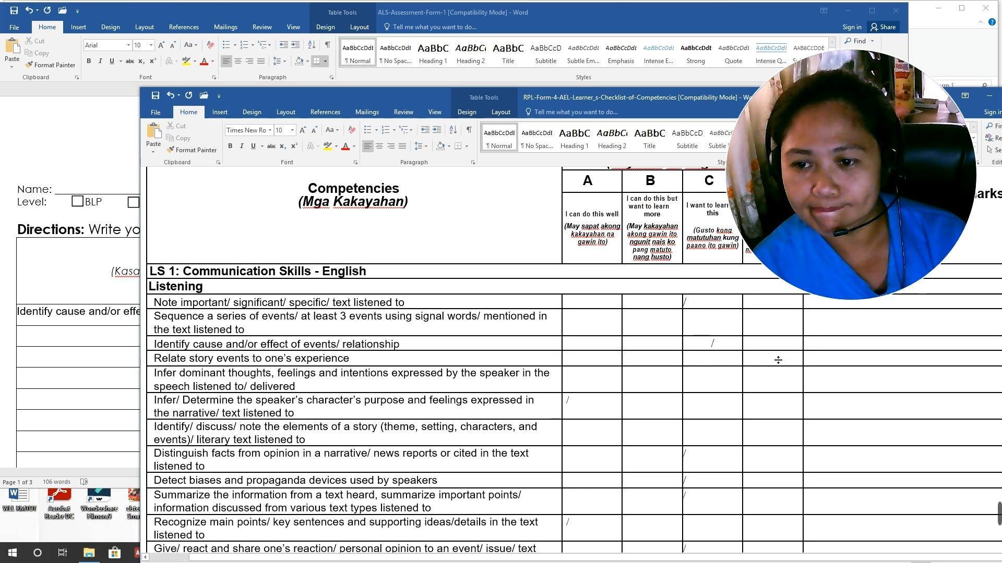Apply Heading 1 style in RPL-Form-4 window
This screenshot has width=1002, height=563.
(574, 139)
